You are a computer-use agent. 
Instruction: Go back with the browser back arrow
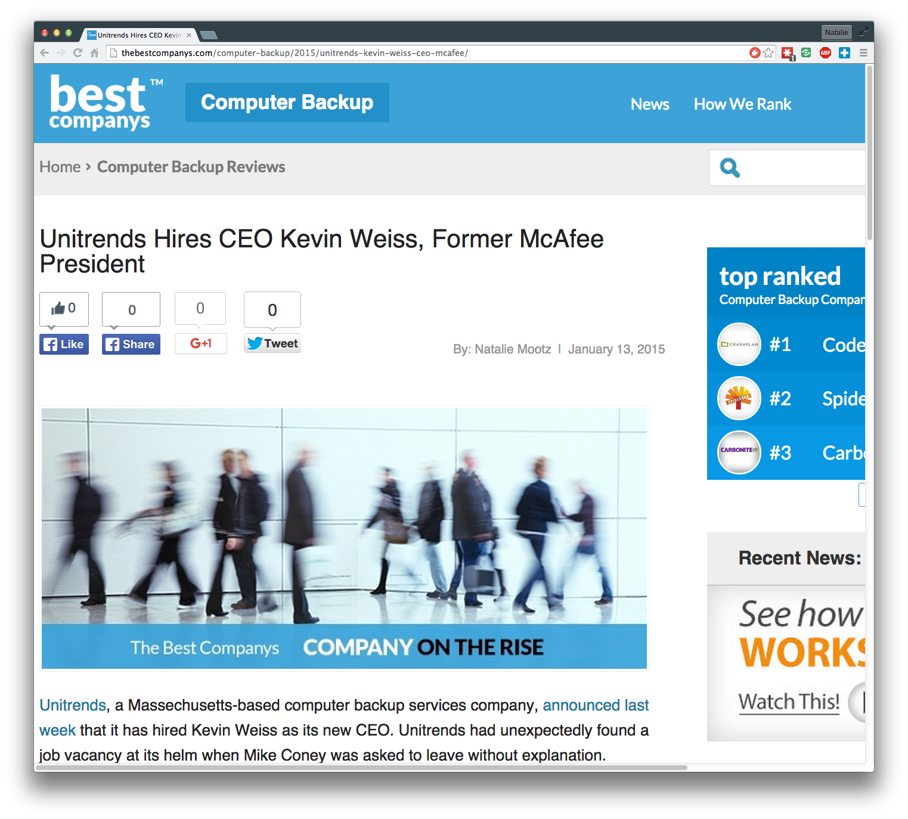pyautogui.click(x=45, y=52)
